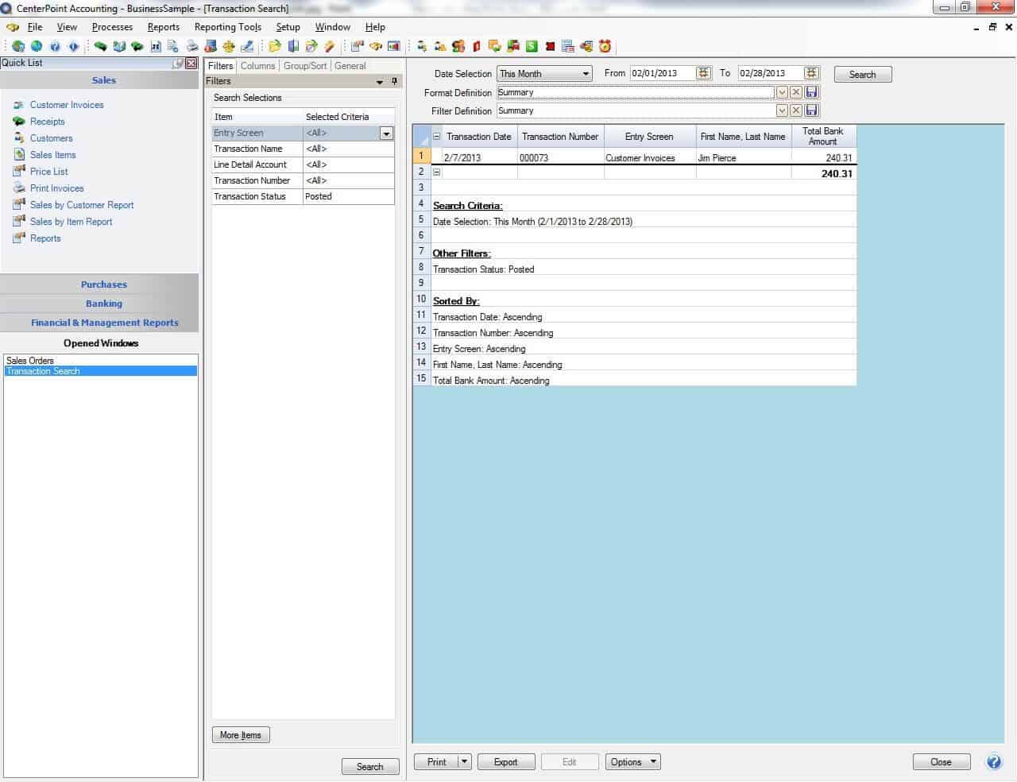This screenshot has height=782, width=1017.
Task: Open Sales by Item Report link
Action: [72, 222]
